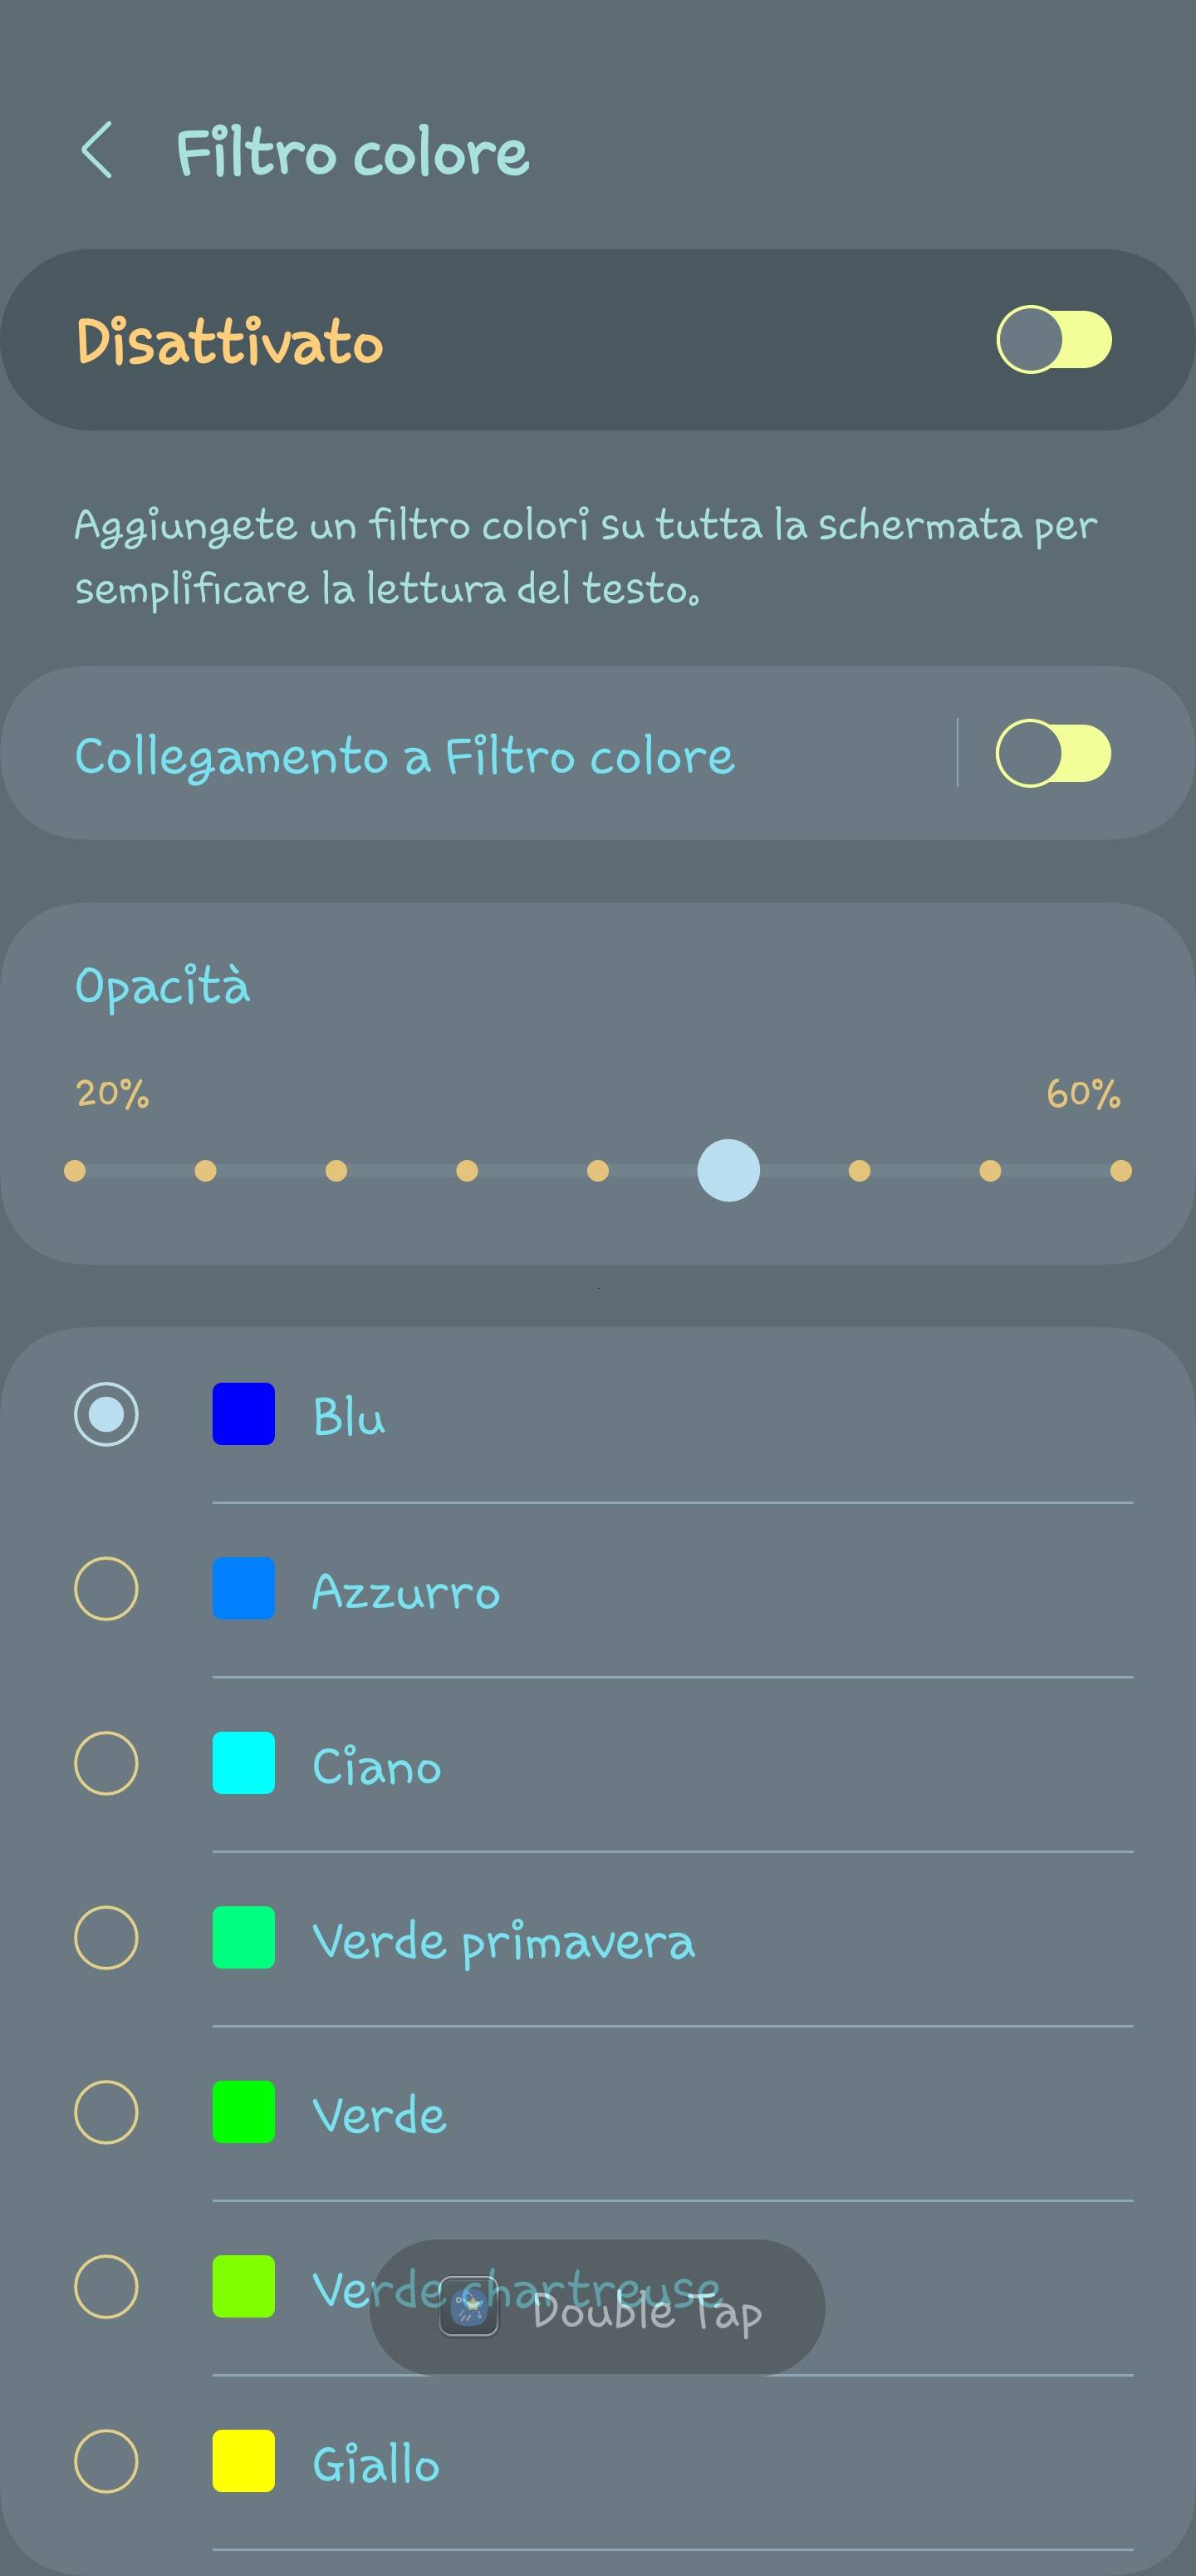Tap the Verde primavera label text
The image size is (1196, 2576).
(502, 1941)
